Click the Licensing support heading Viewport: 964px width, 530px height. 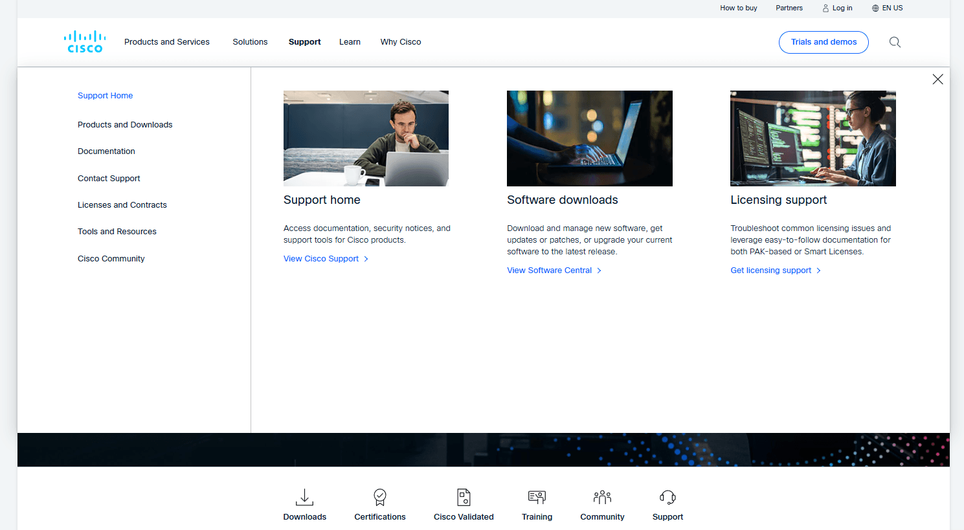click(x=779, y=200)
